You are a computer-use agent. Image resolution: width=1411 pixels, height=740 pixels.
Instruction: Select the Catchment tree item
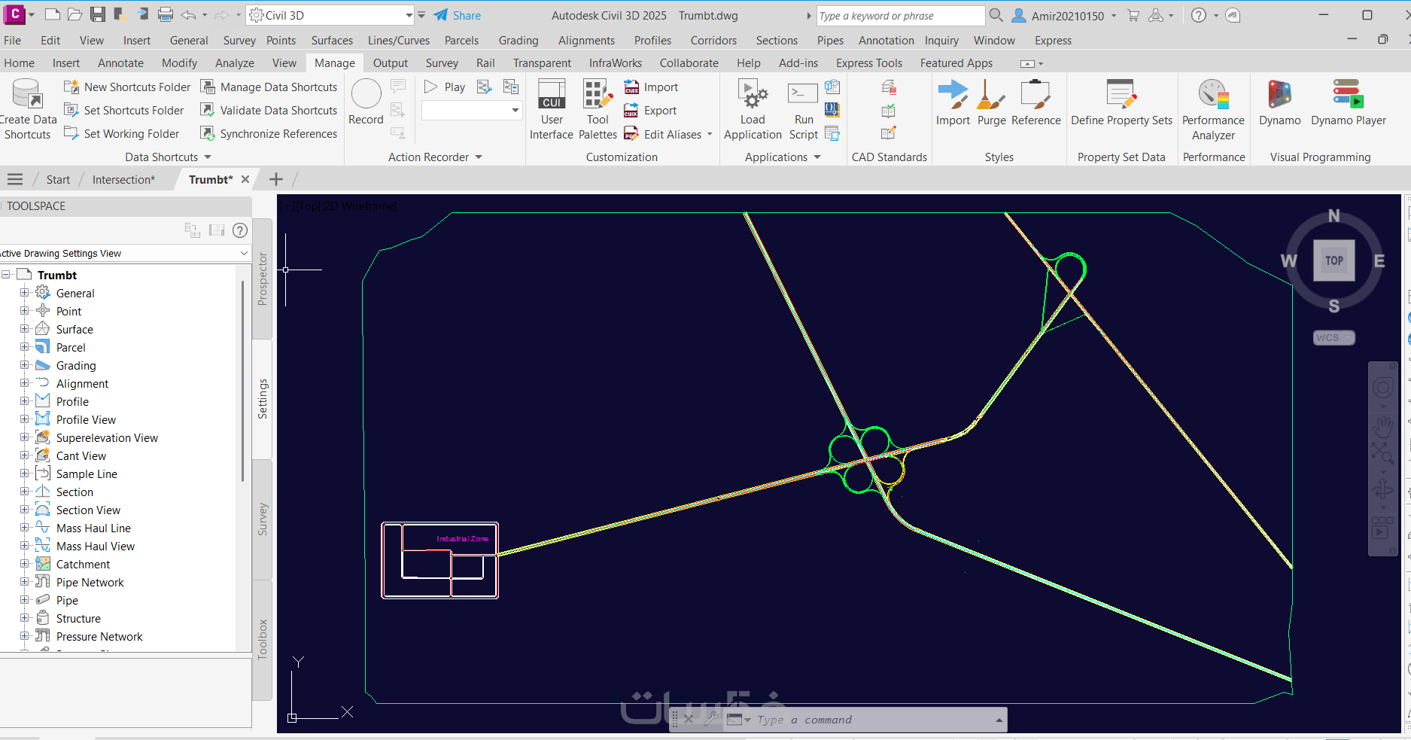coord(83,564)
